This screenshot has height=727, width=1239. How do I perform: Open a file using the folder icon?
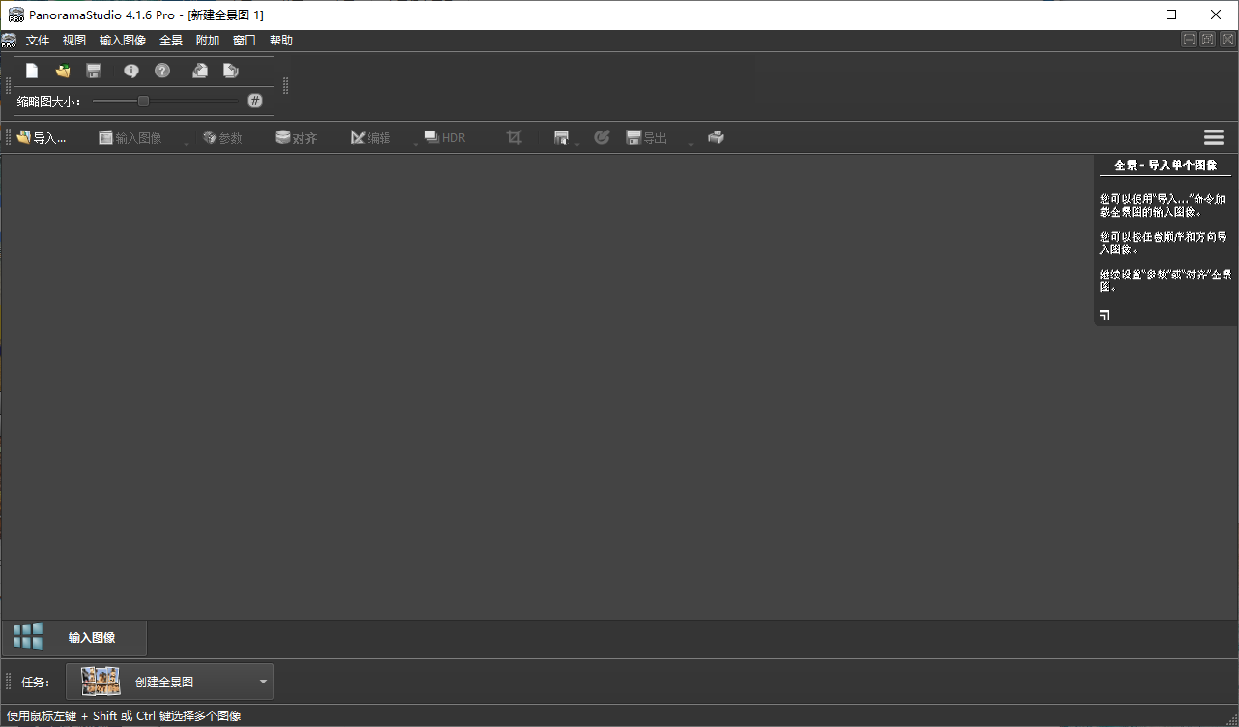[62, 70]
